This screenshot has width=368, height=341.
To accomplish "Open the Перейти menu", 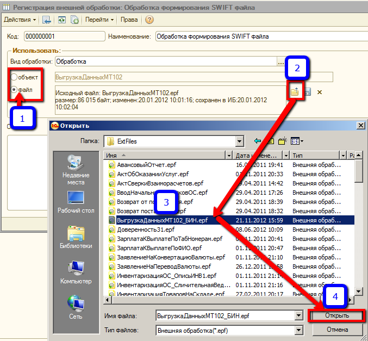I will 99,20.
